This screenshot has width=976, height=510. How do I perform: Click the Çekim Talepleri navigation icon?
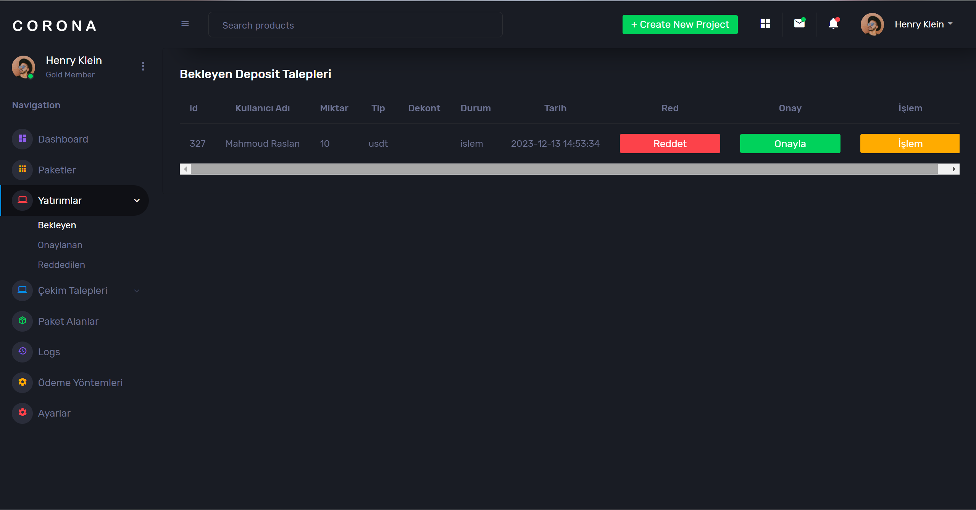click(23, 290)
